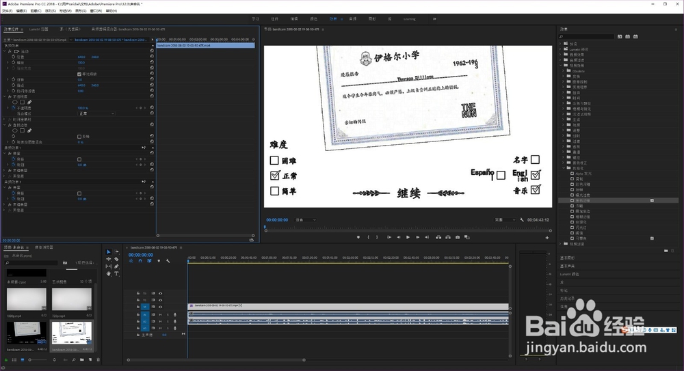This screenshot has height=371, width=684.
Task: Open the program monitor button editor plus
Action: pos(547,238)
